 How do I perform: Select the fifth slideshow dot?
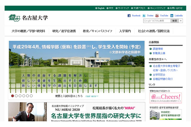tap(27, 96)
